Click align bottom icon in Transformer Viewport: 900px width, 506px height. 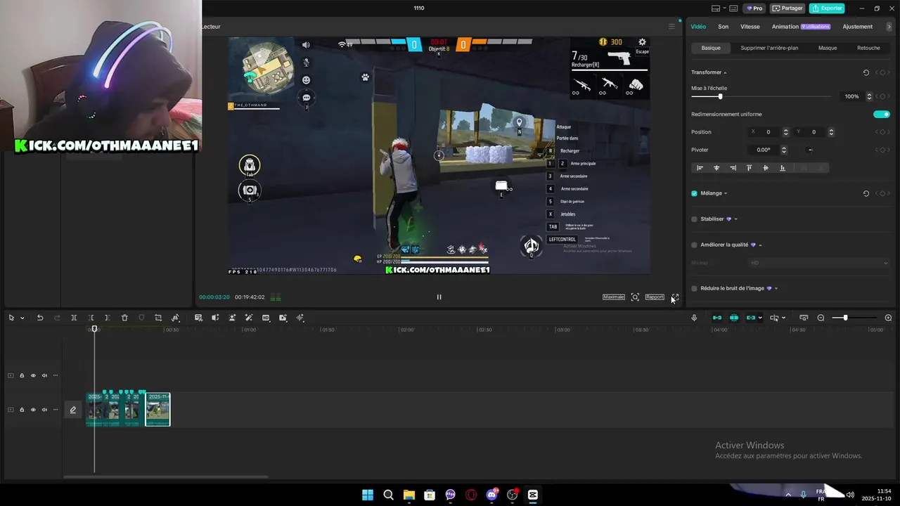coord(783,168)
